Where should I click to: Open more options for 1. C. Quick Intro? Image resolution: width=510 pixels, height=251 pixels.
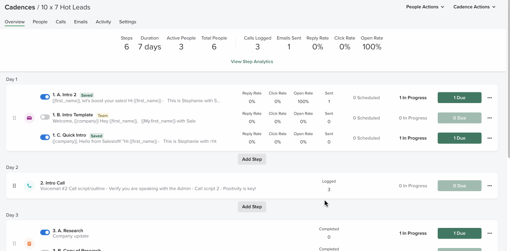click(x=489, y=138)
